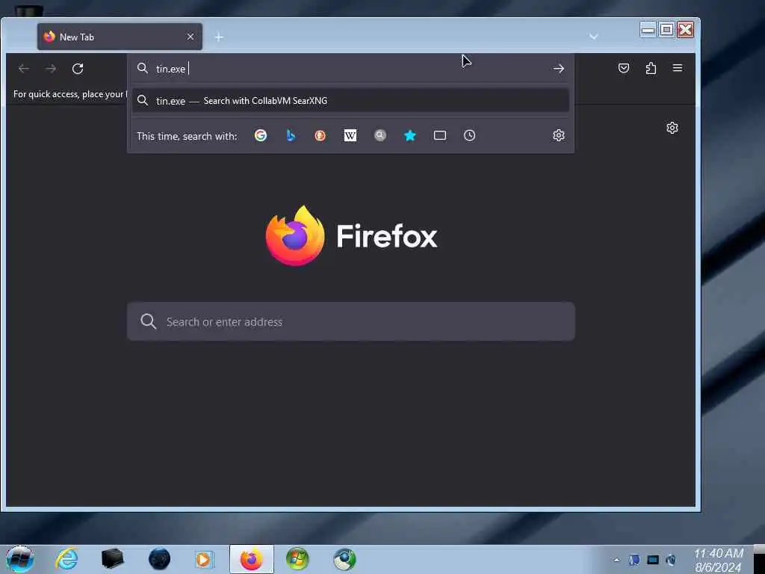Open the volume speaker tray icon
765x574 pixels.
[672, 560]
